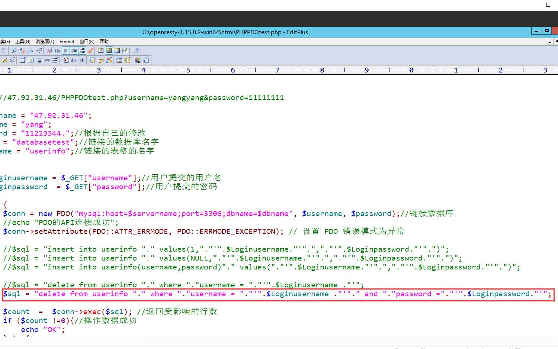The width and height of the screenshot is (558, 349).
Task: Open special character © dropdown
Action: pyautogui.click(x=13, y=60)
